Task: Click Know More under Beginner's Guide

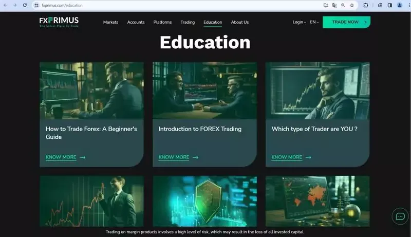Action: (61, 157)
